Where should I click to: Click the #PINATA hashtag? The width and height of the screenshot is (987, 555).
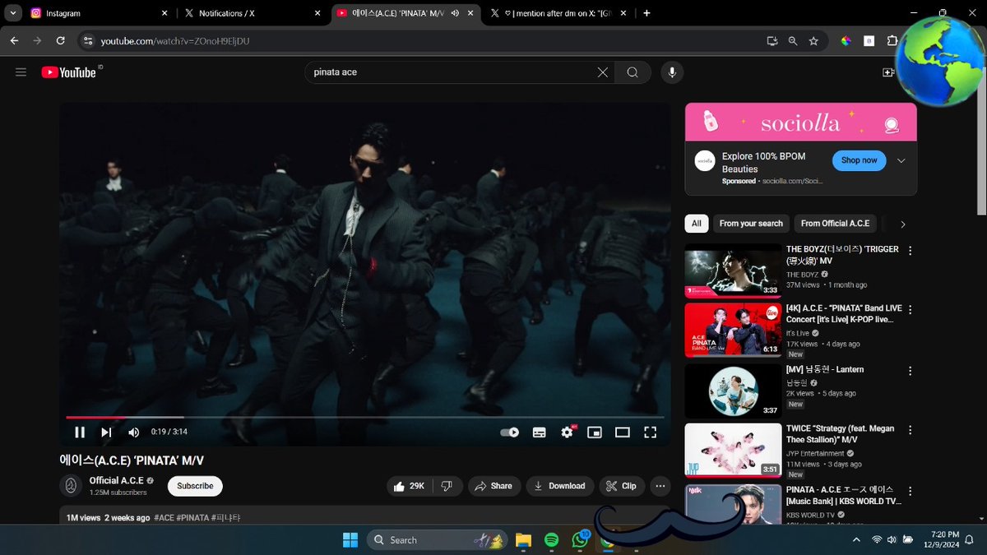193,518
